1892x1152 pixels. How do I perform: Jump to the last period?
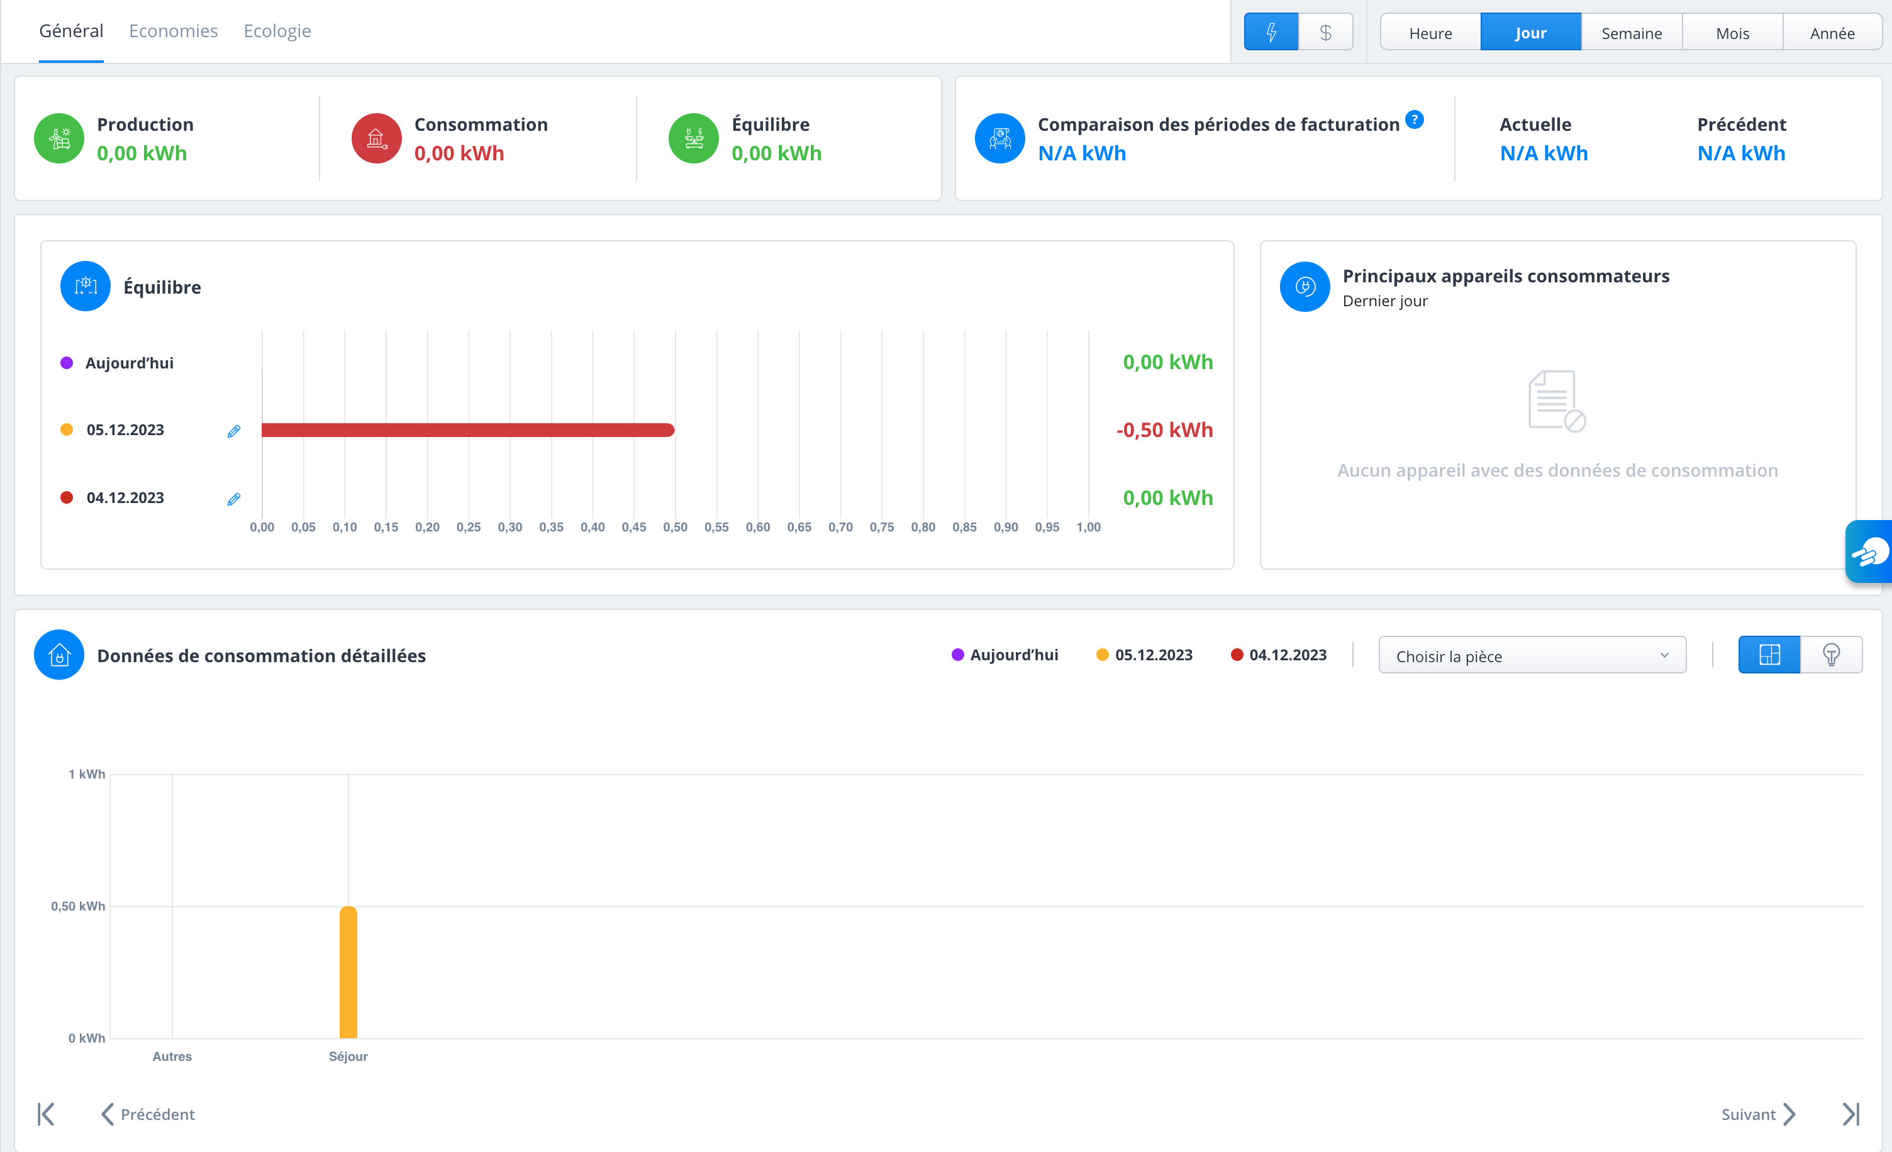click(1850, 1114)
